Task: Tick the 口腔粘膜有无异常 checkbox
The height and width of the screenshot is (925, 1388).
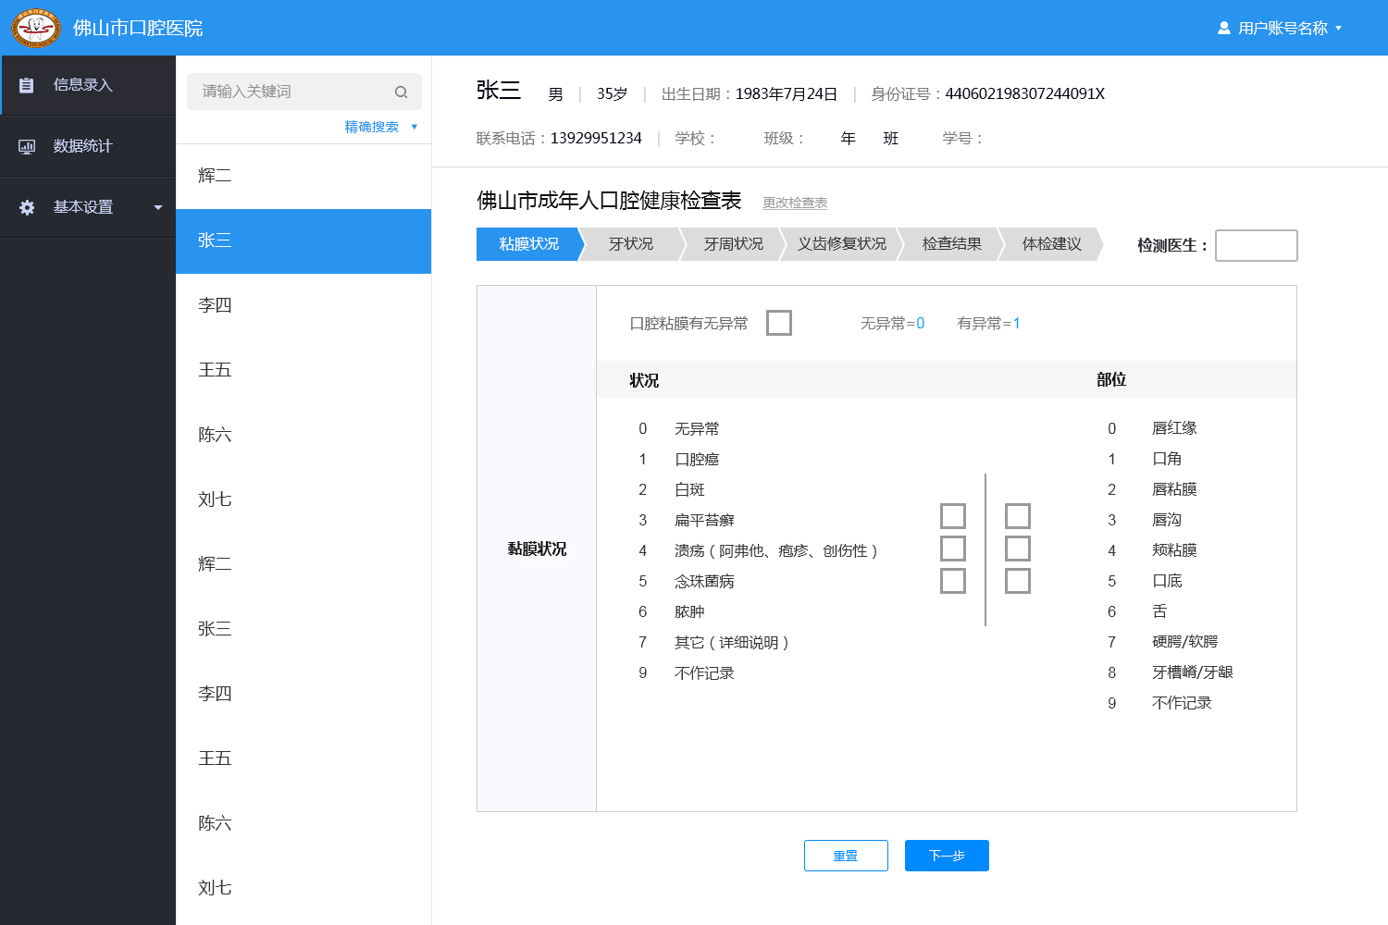Action: click(x=779, y=323)
